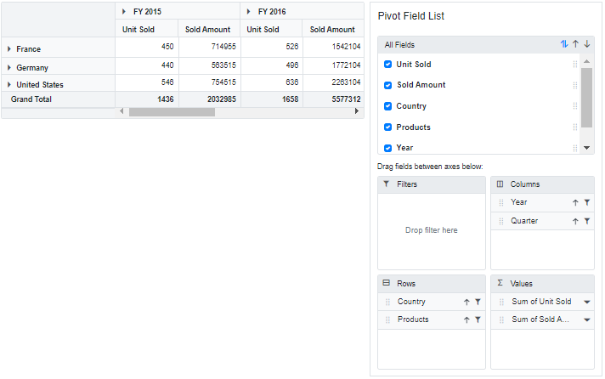Click the ascending sort arrow in All Fields header
This screenshot has height=379, width=605.
point(575,44)
